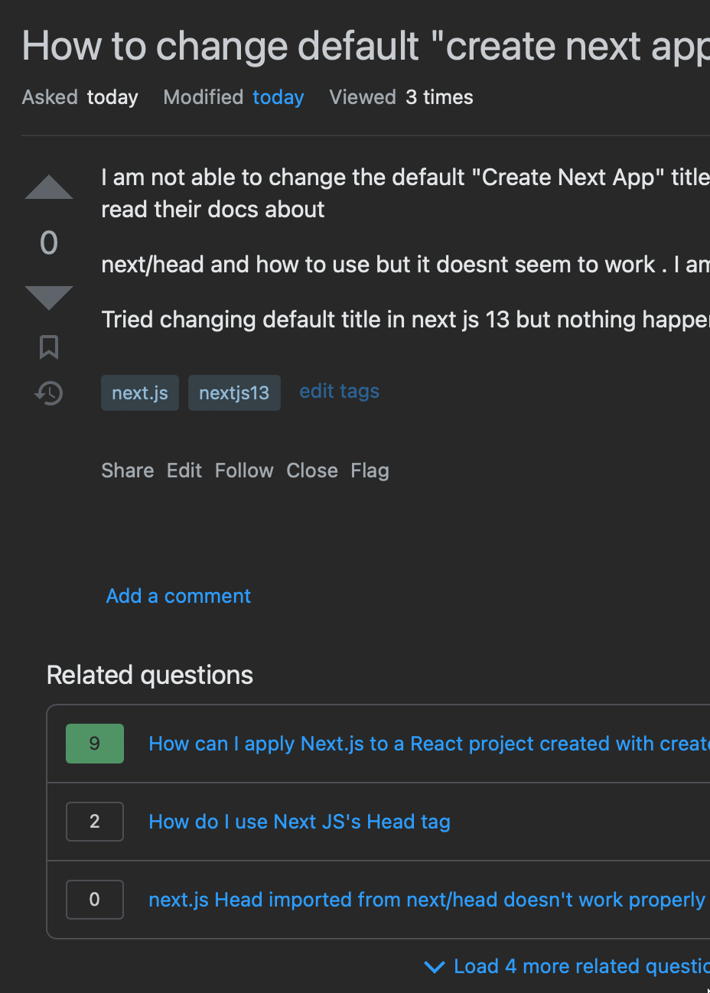This screenshot has width=710, height=993.
Task: Follow this question
Action: pos(243,470)
